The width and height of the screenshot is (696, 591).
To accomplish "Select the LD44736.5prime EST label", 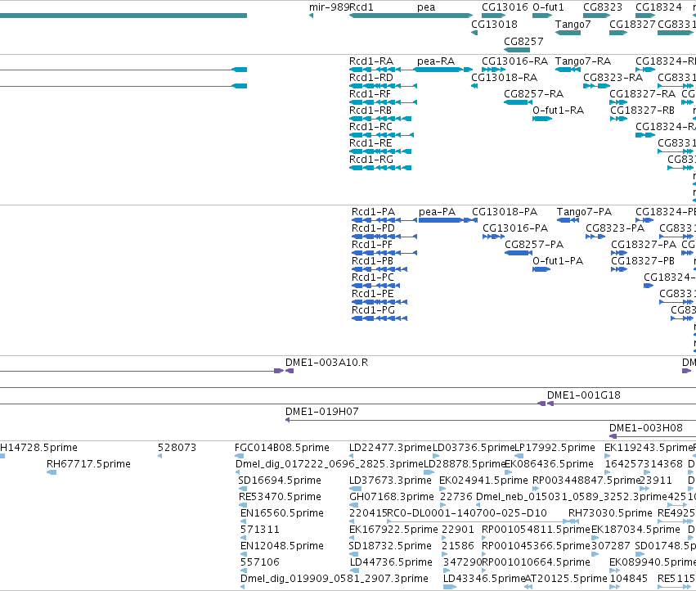I will 391,562.
